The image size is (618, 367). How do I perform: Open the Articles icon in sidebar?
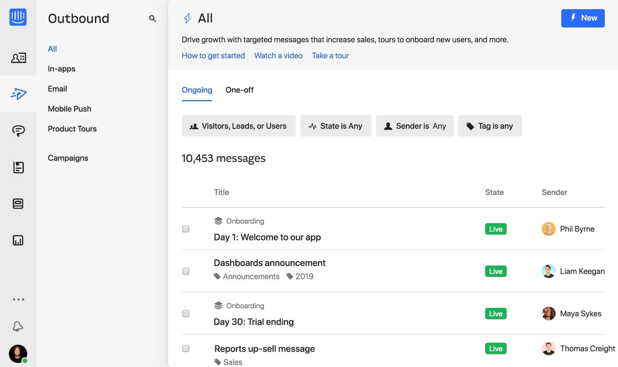[18, 167]
